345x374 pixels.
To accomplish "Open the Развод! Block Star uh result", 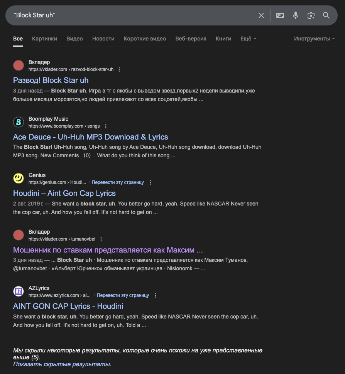I will pos(51,80).
